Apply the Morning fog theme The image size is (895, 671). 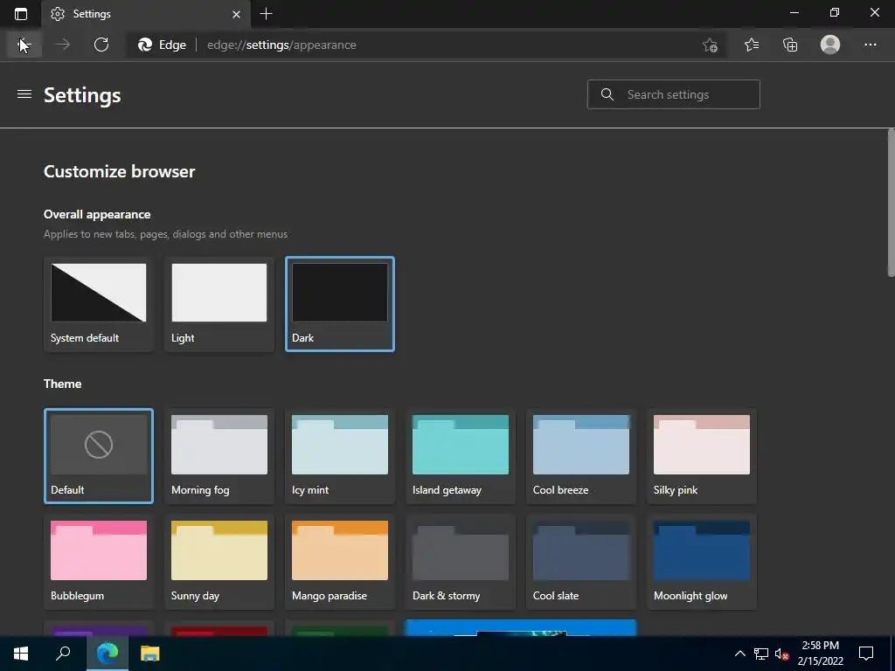click(x=219, y=455)
